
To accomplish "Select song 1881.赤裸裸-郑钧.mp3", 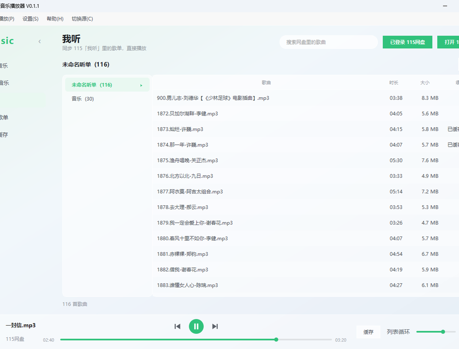I will coord(306,254).
